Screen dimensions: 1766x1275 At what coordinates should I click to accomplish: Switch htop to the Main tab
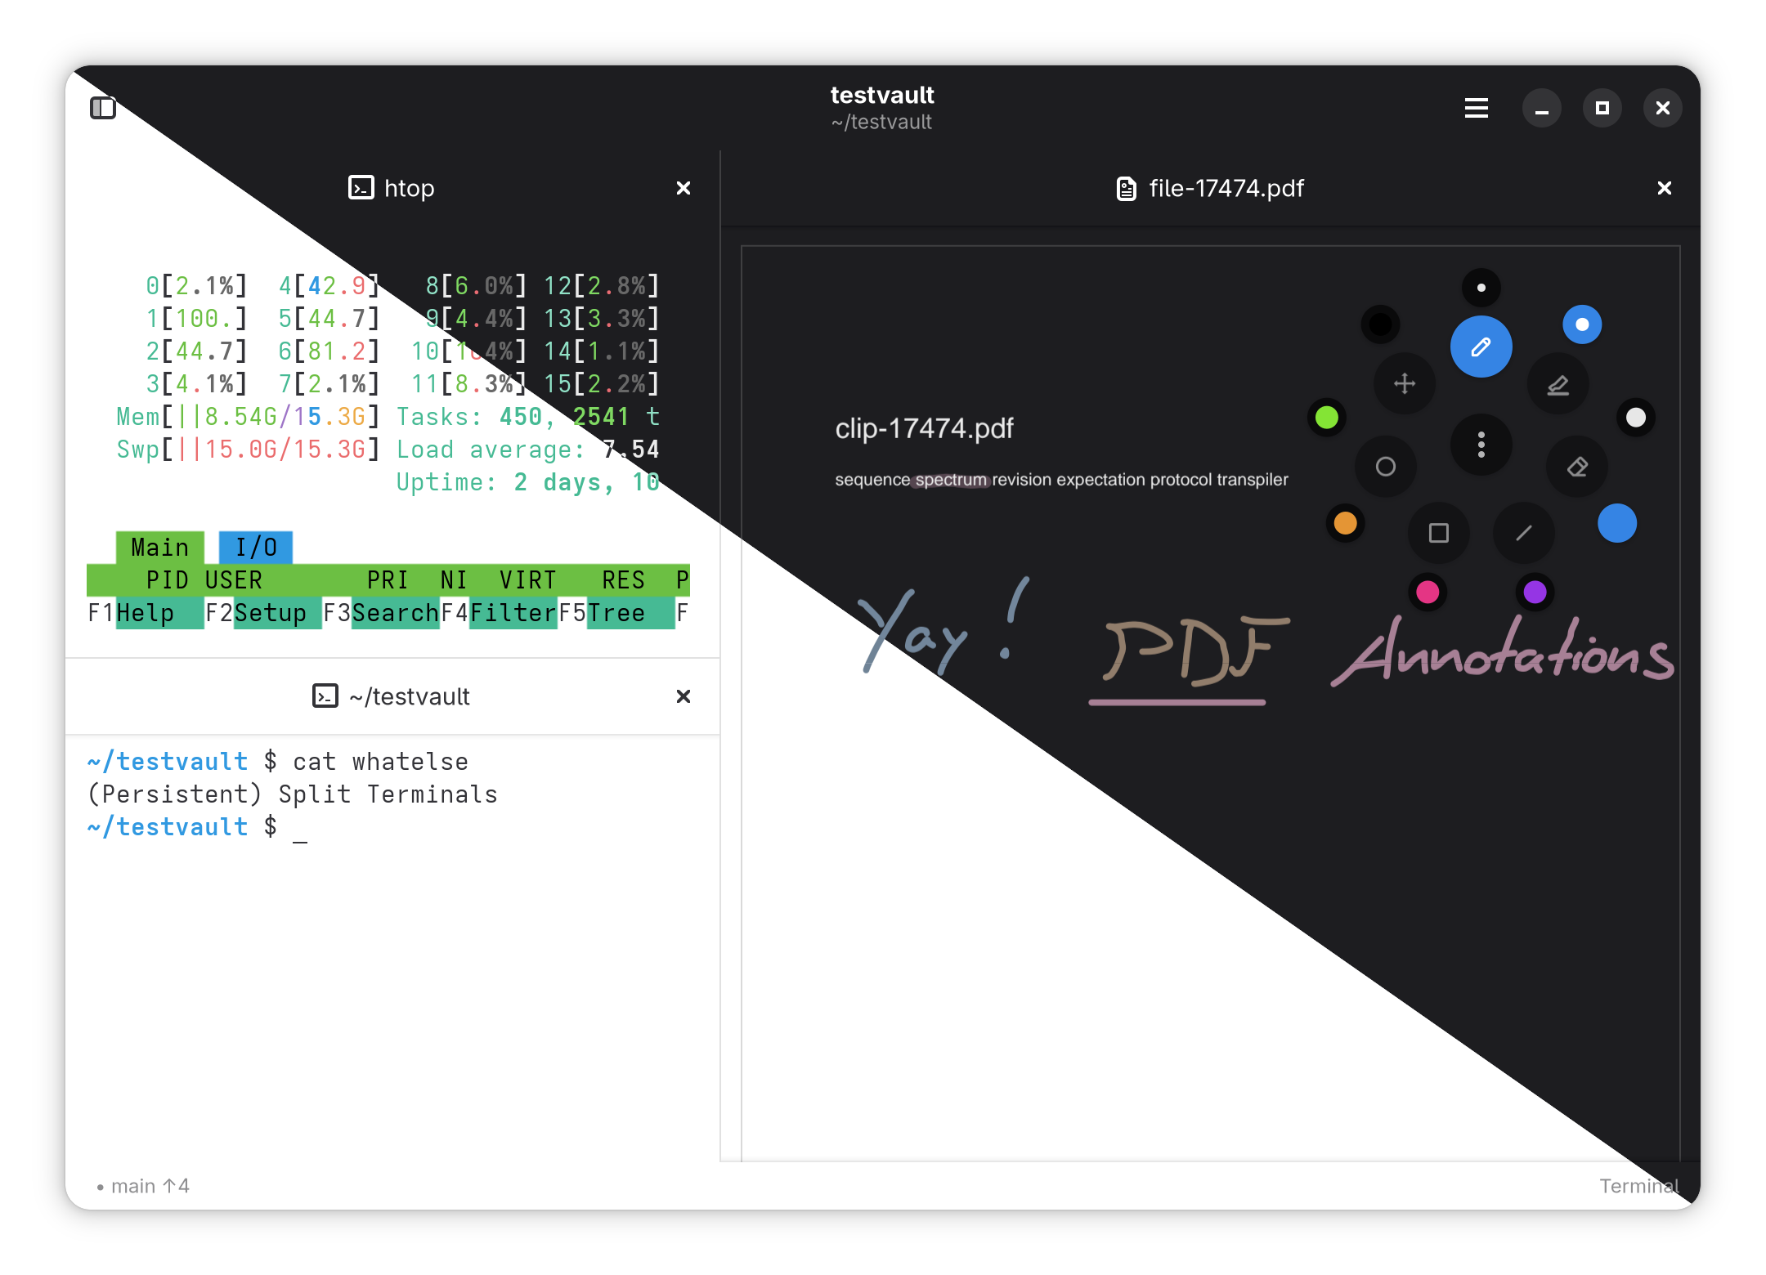[x=160, y=547]
